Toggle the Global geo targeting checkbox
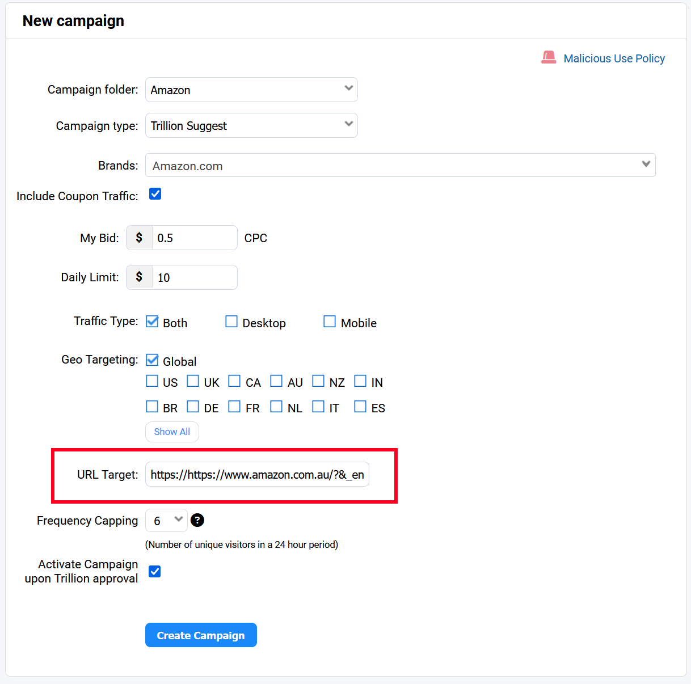691x684 pixels. (152, 360)
